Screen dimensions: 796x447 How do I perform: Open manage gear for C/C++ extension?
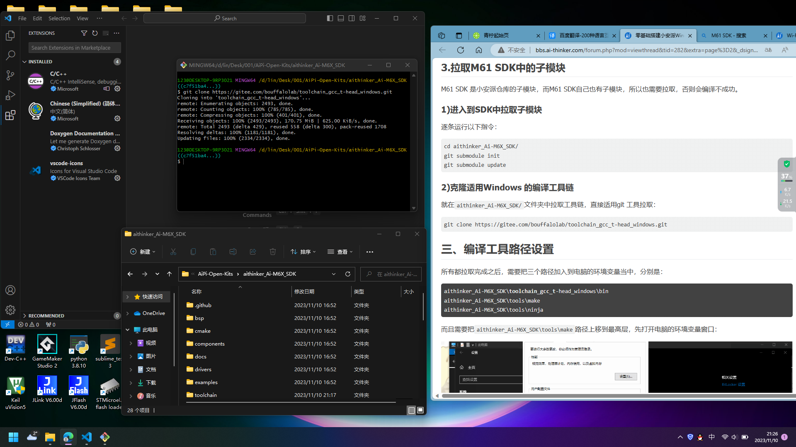click(x=117, y=89)
